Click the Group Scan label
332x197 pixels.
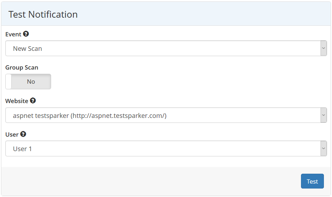click(x=21, y=67)
